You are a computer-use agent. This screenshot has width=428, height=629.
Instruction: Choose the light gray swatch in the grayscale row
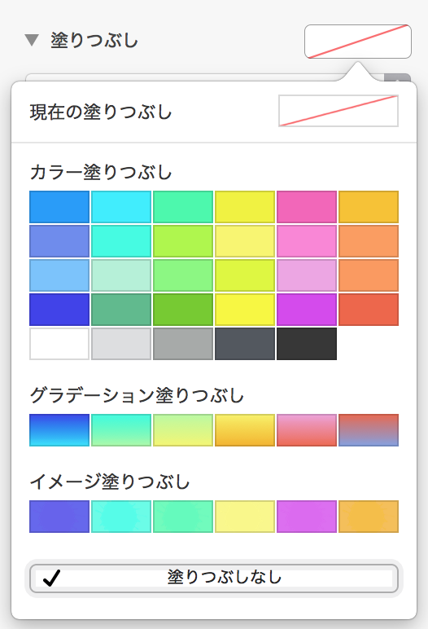(121, 344)
